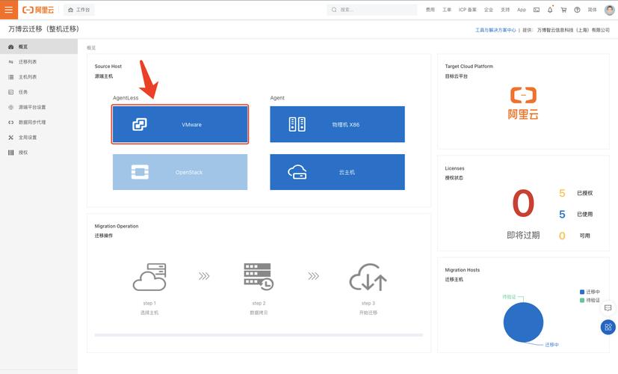This screenshot has width=618, height=374.
Task: Open the blue floating apps button
Action: click(608, 327)
